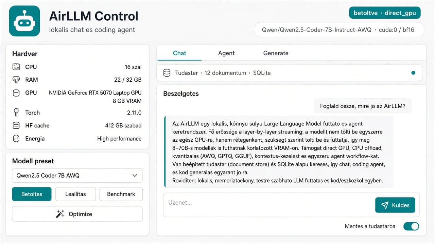Click the assistant response about AirLLM
Image resolution: width=435 pixels, height=244 pixels.
coord(279,152)
